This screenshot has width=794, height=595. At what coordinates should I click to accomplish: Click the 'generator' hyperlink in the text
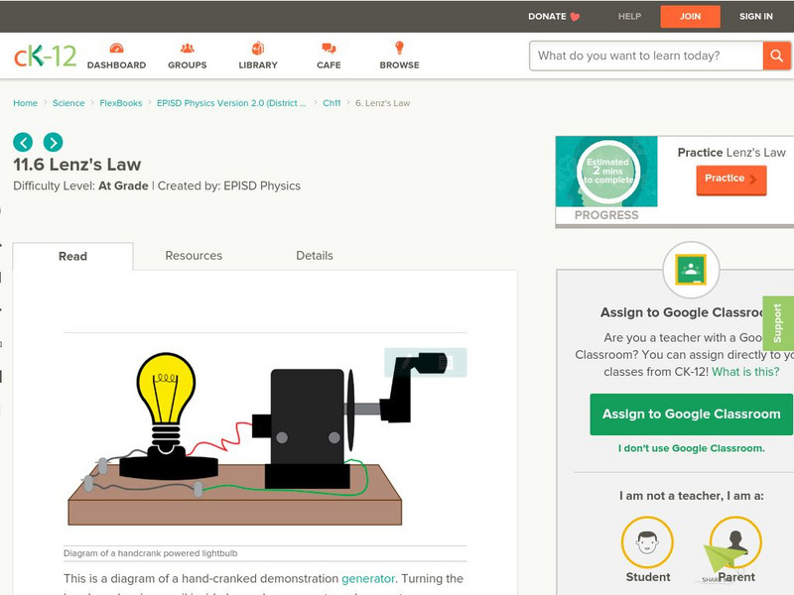tap(368, 578)
